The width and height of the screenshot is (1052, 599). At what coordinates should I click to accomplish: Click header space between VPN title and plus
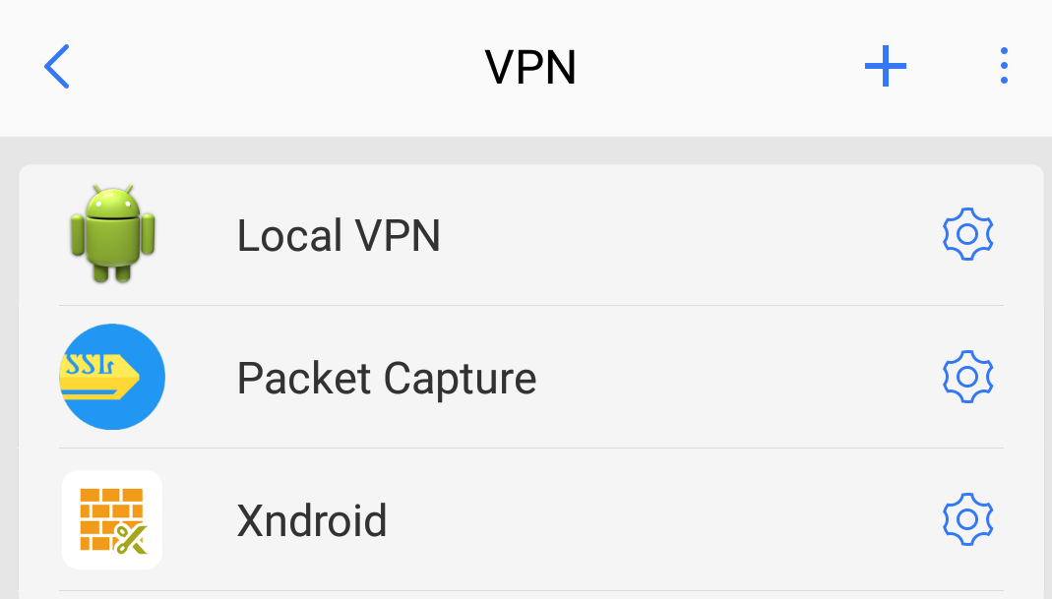tap(718, 67)
